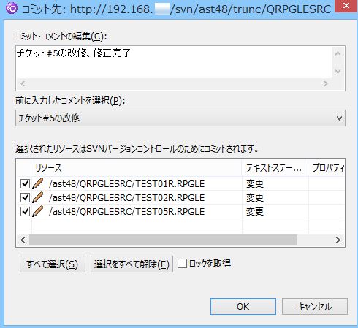Click the pencil icon beside TEST01R.RPGLE

click(38, 183)
